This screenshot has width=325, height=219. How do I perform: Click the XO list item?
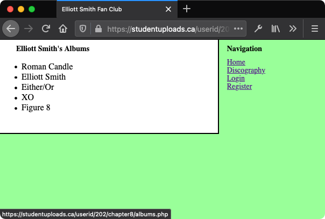27,97
